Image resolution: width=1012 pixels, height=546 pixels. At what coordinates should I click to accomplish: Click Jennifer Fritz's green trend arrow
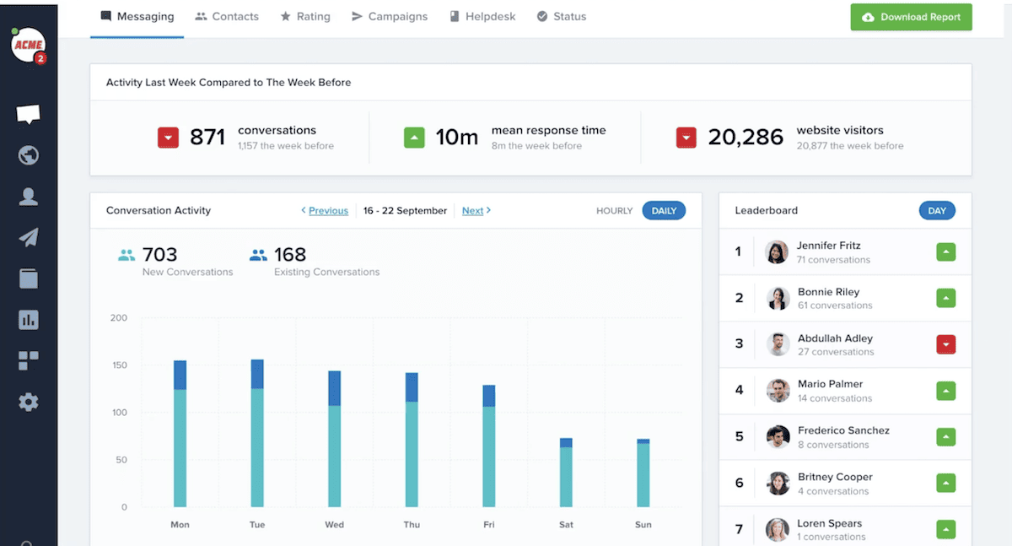point(945,251)
